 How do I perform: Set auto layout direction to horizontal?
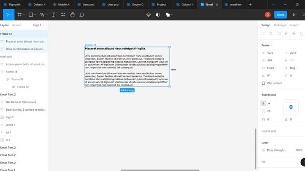[269, 104]
